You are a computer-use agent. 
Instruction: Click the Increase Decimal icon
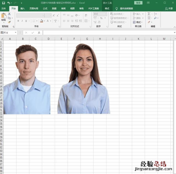(x=95, y=22)
